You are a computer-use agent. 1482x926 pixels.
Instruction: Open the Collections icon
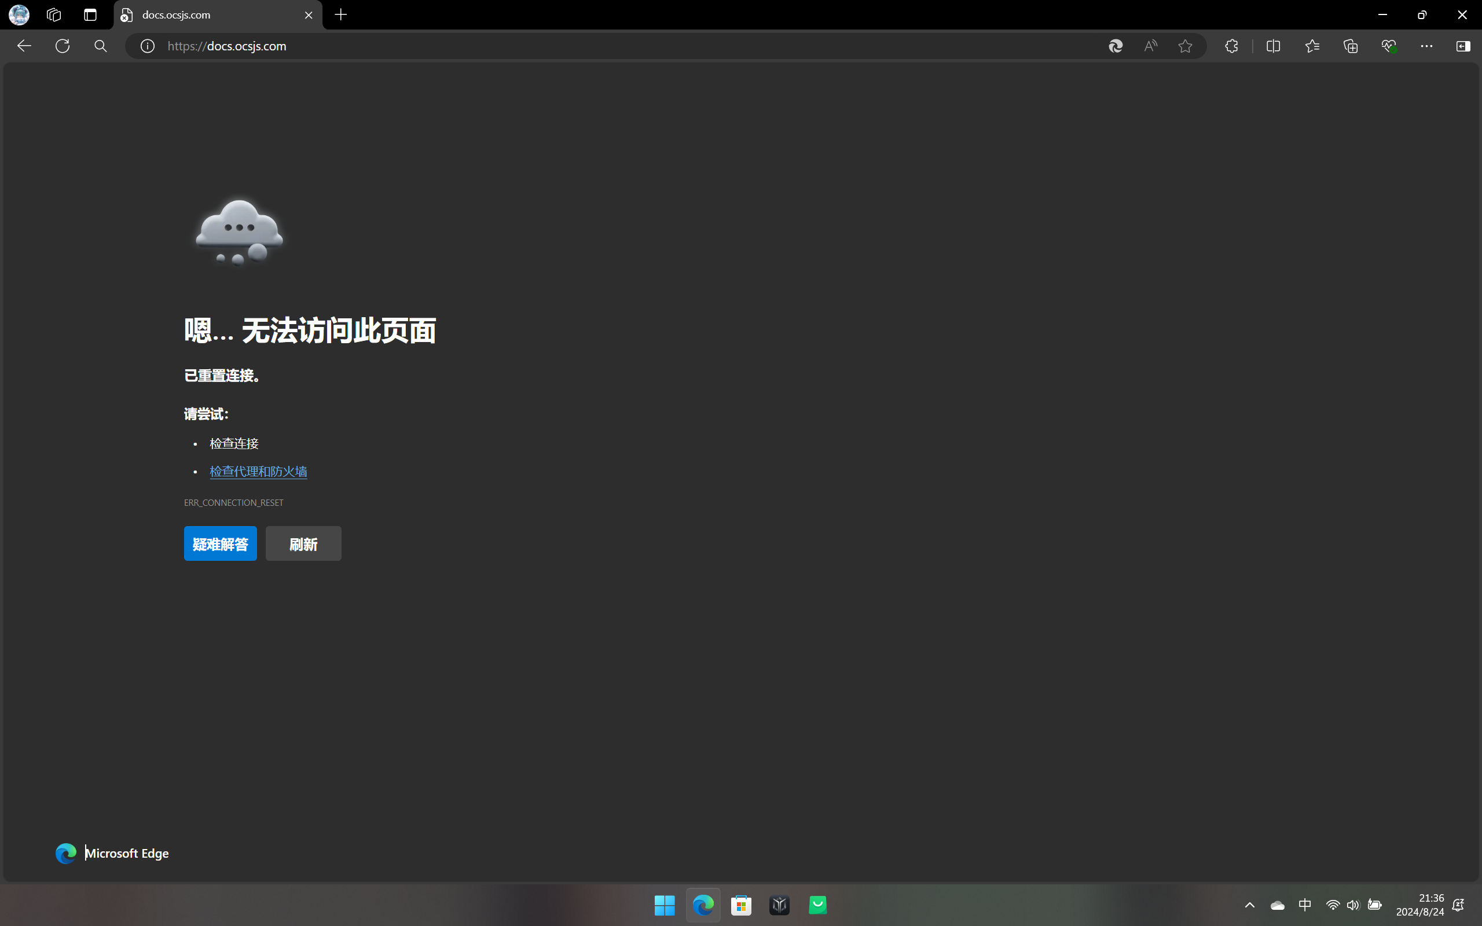point(1351,46)
